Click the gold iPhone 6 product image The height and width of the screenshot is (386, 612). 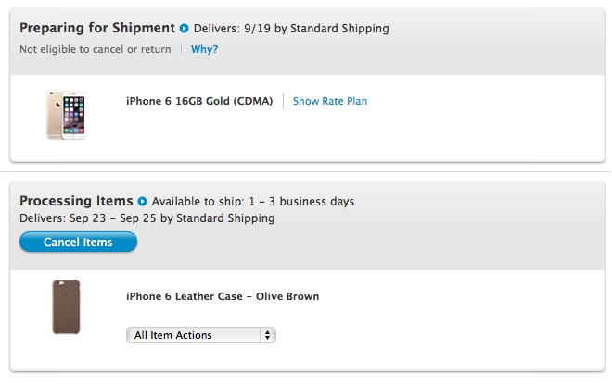point(66,115)
